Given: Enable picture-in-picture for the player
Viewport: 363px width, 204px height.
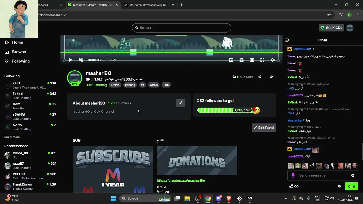Looking at the screenshot, I should [231, 60].
